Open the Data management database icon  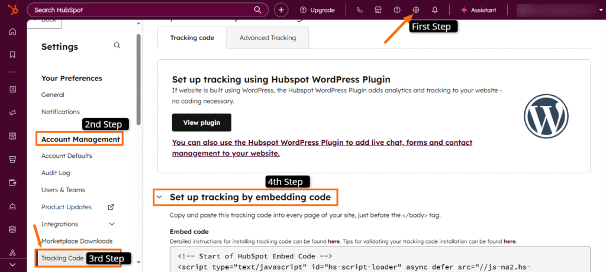(x=13, y=229)
